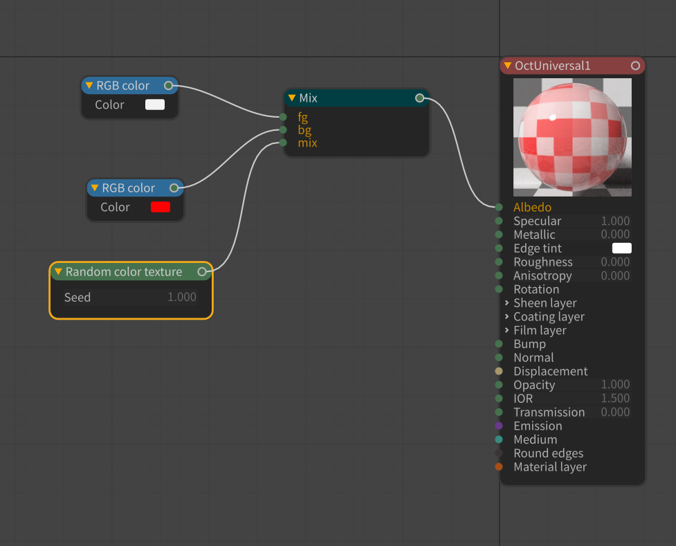Open the red Color swatch
This screenshot has height=546, width=676.
(x=161, y=207)
